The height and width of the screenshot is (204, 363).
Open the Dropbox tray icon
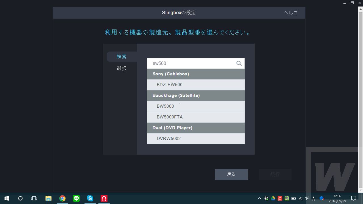266,198
